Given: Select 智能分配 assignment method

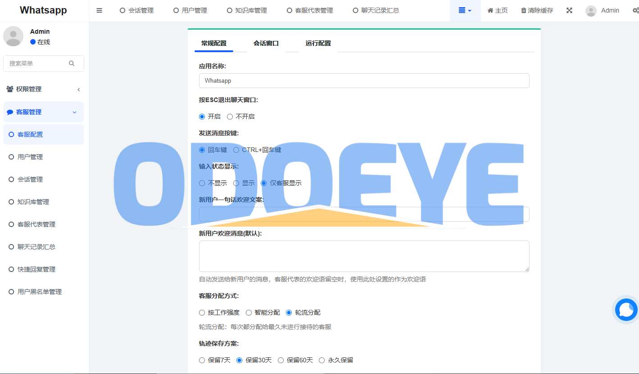Looking at the screenshot, I should (249, 312).
